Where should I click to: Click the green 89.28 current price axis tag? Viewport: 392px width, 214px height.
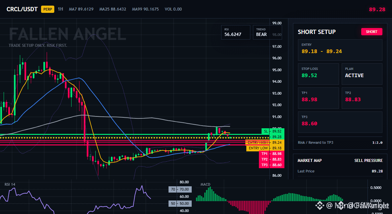pyautogui.click(x=277, y=137)
